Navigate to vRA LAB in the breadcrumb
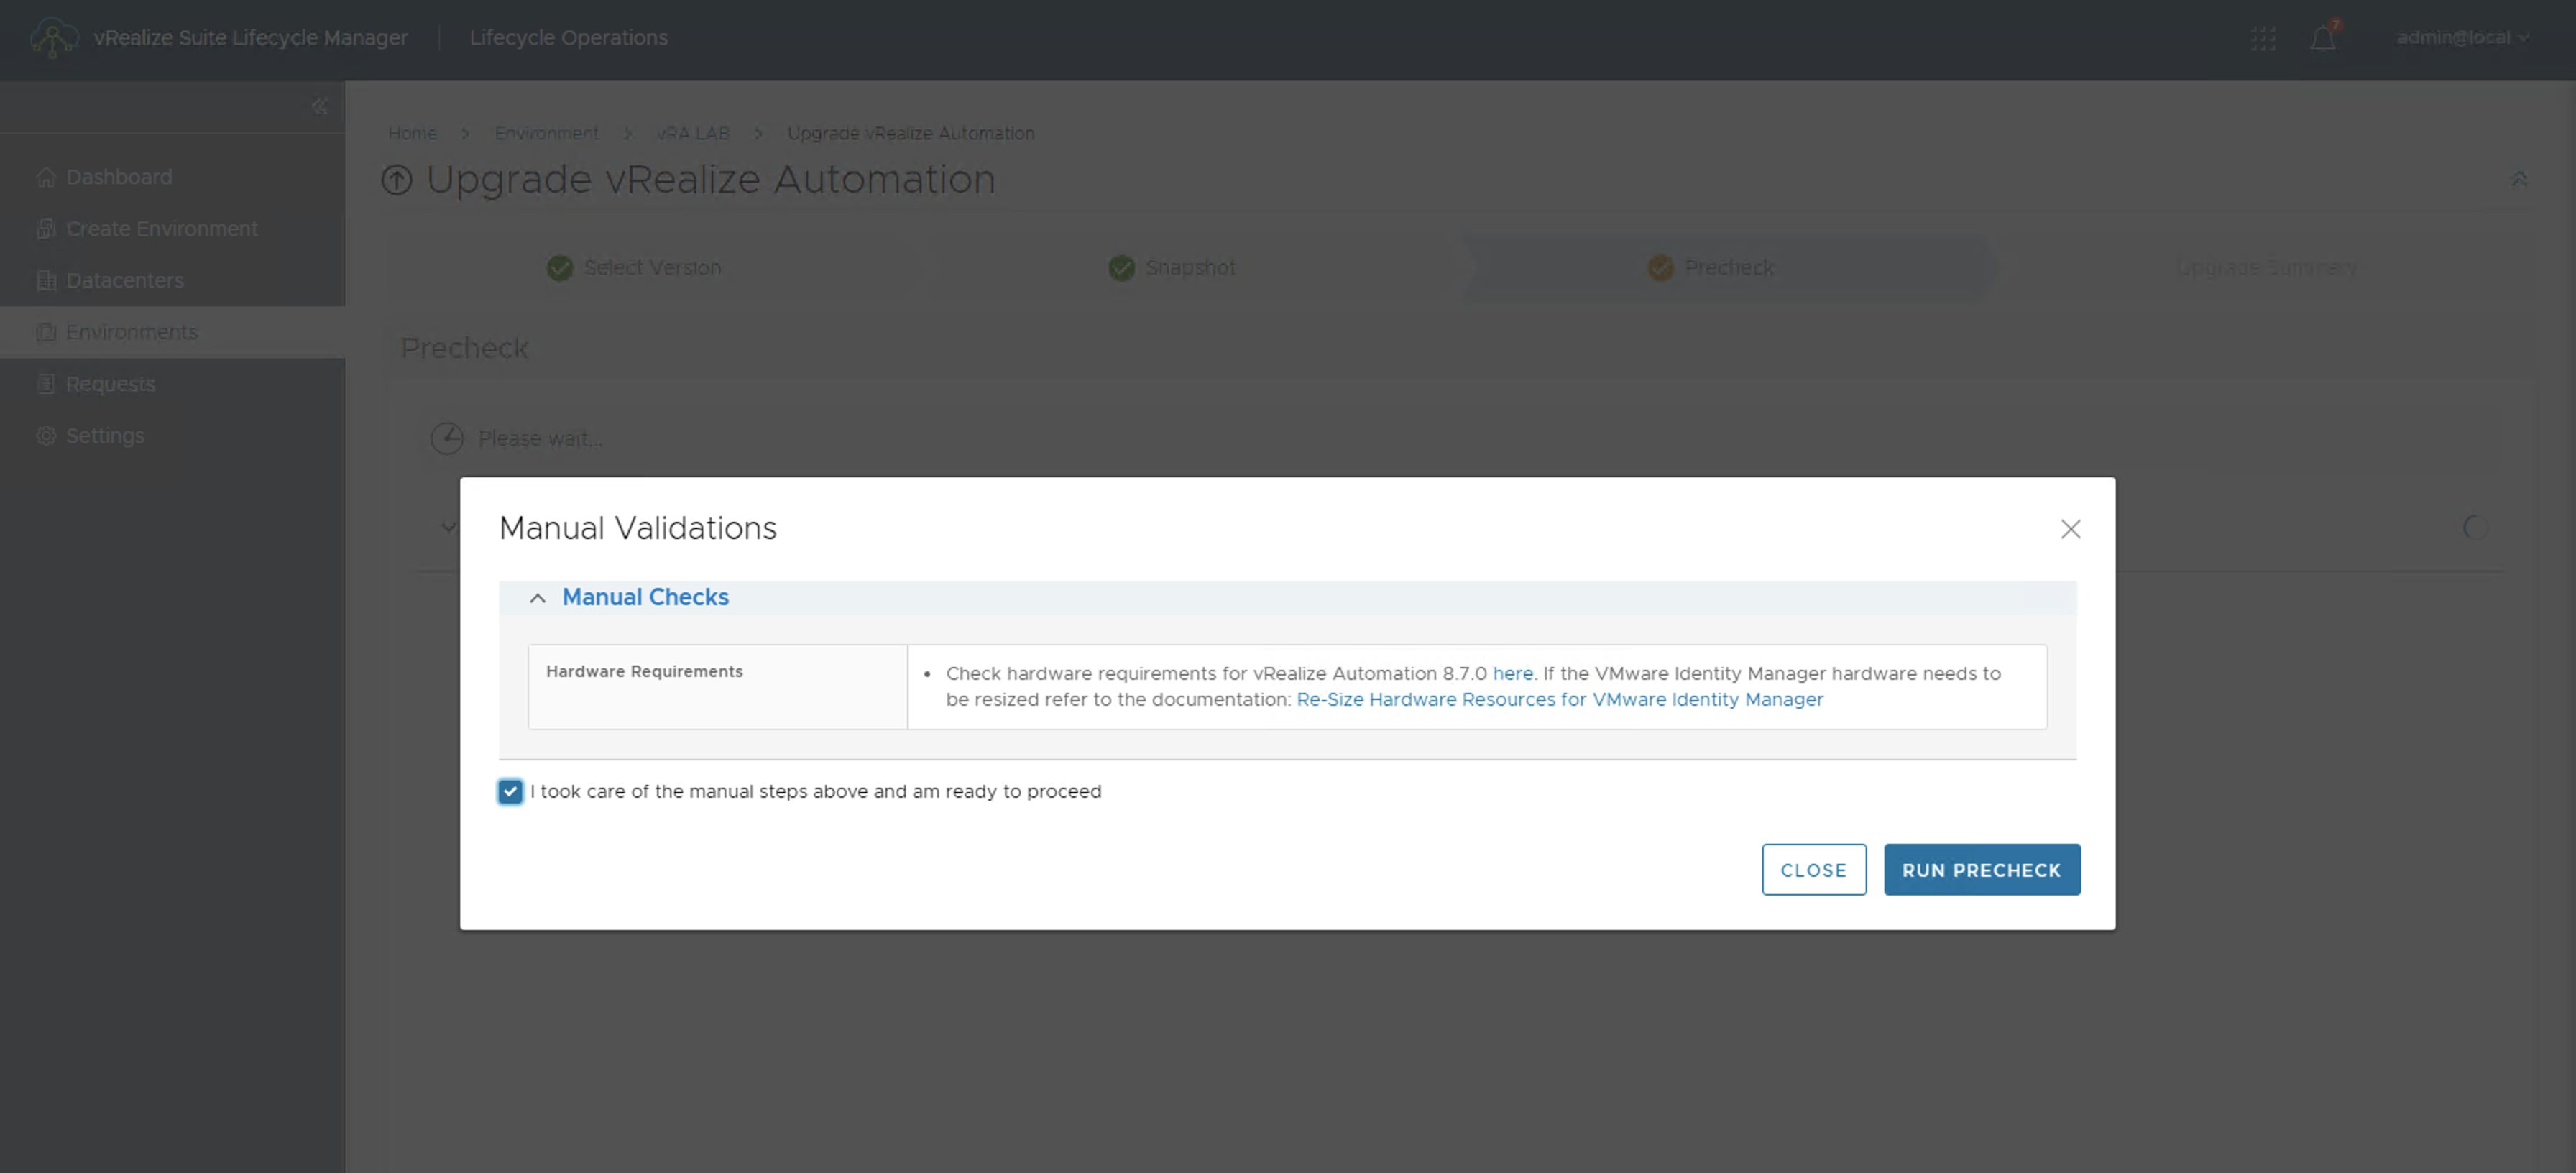Viewport: 2576px width, 1173px height. (693, 133)
